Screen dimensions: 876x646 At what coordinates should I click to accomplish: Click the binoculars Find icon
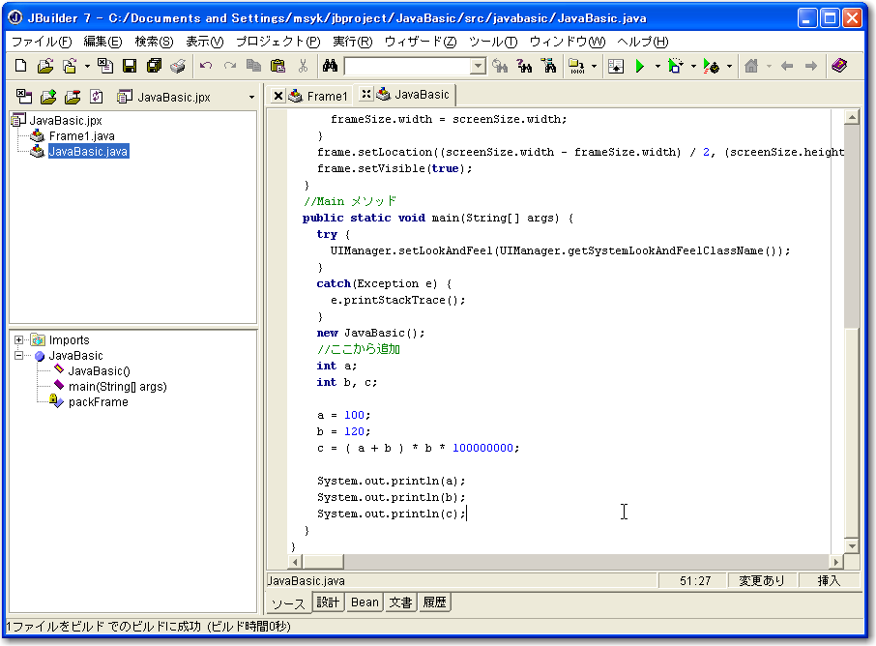(329, 66)
